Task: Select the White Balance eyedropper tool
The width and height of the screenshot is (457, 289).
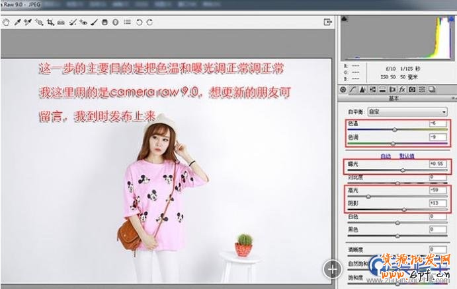Action: tap(17, 22)
